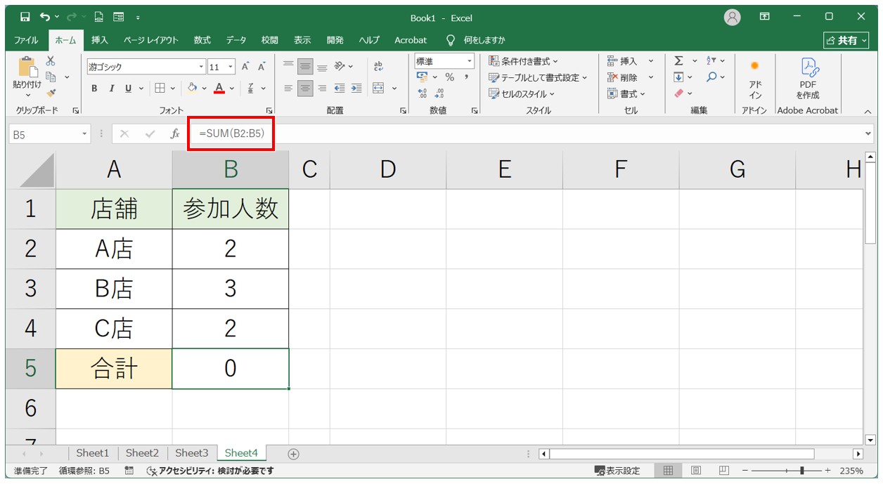Switch to the Formulas (数式) tab
The image size is (883, 484).
click(x=202, y=40)
